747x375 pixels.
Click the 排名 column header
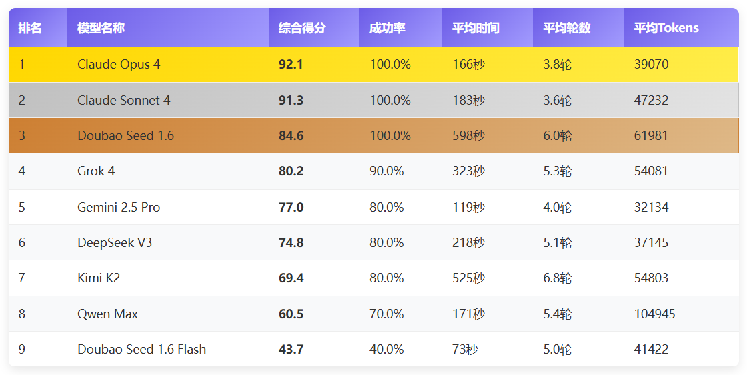(38, 27)
